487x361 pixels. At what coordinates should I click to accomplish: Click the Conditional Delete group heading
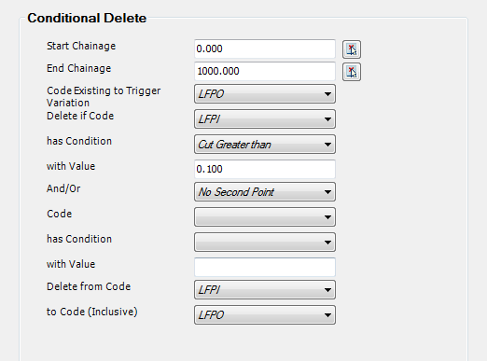87,18
